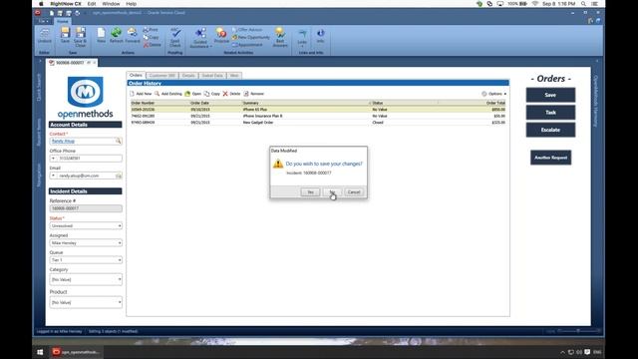Click the Escalate button
The width and height of the screenshot is (638, 359).
[x=550, y=130]
